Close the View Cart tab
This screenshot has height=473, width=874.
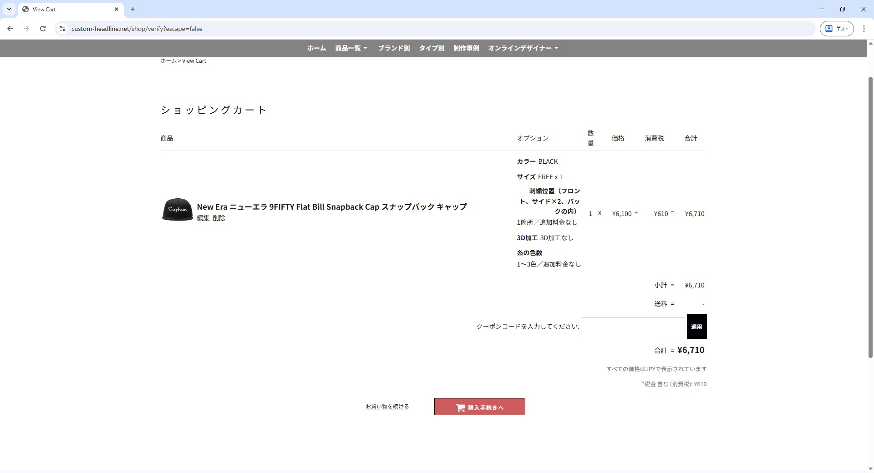click(117, 9)
